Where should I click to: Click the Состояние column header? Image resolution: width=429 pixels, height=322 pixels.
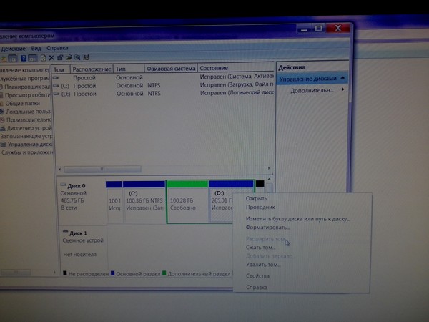235,68
